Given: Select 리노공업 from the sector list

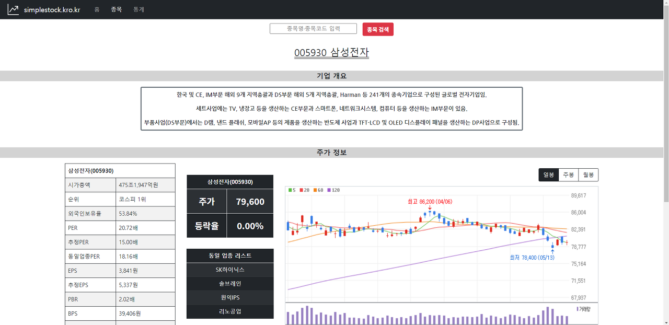Looking at the screenshot, I should click(230, 311).
